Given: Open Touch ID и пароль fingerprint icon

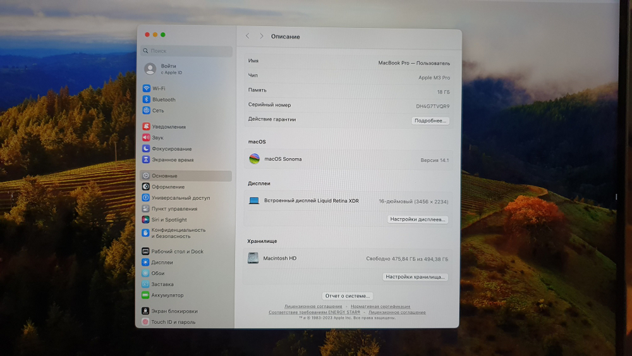Looking at the screenshot, I should pos(145,322).
